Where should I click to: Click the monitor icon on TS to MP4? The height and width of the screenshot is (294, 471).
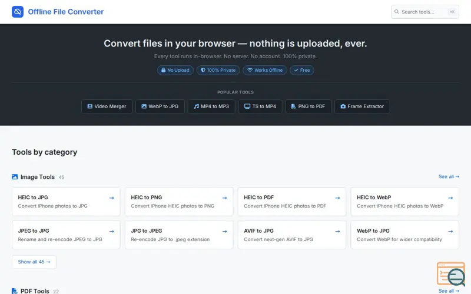pos(247,106)
